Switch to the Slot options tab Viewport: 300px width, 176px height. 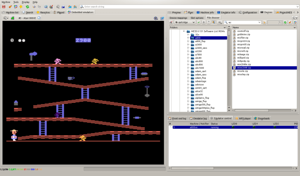[197, 18]
